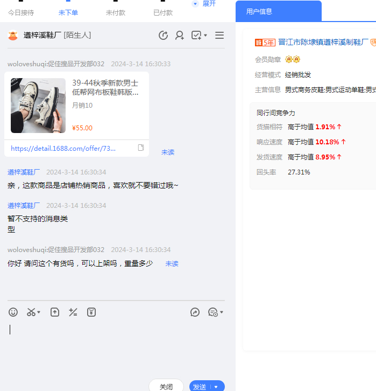Open the calculator icon in chat toolbar
The image size is (376, 391).
click(73, 312)
